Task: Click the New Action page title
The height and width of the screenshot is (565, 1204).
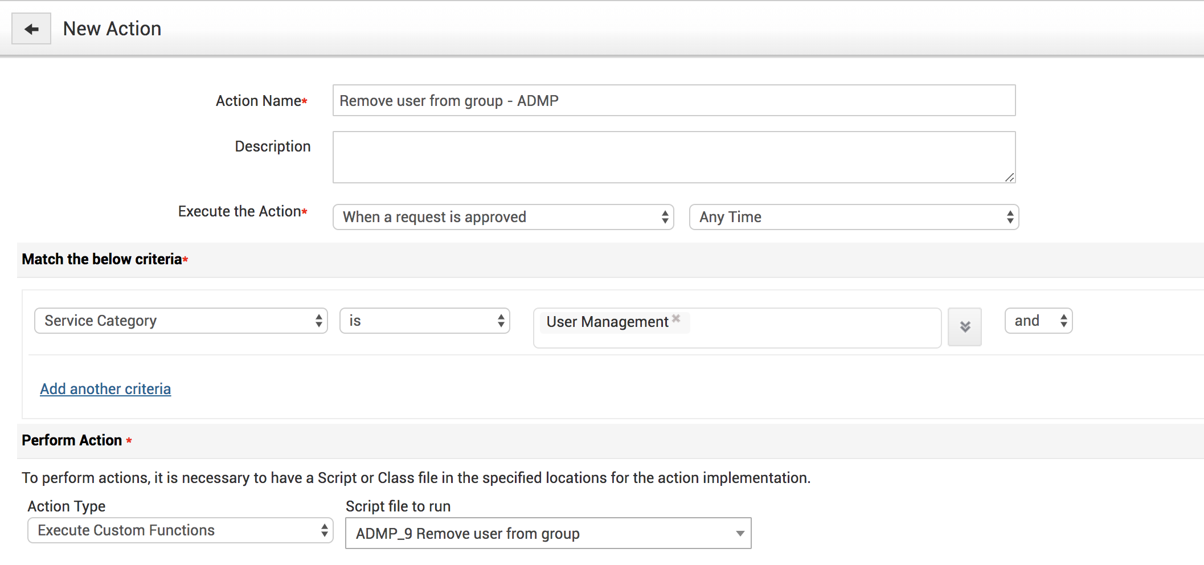Action: coord(112,28)
